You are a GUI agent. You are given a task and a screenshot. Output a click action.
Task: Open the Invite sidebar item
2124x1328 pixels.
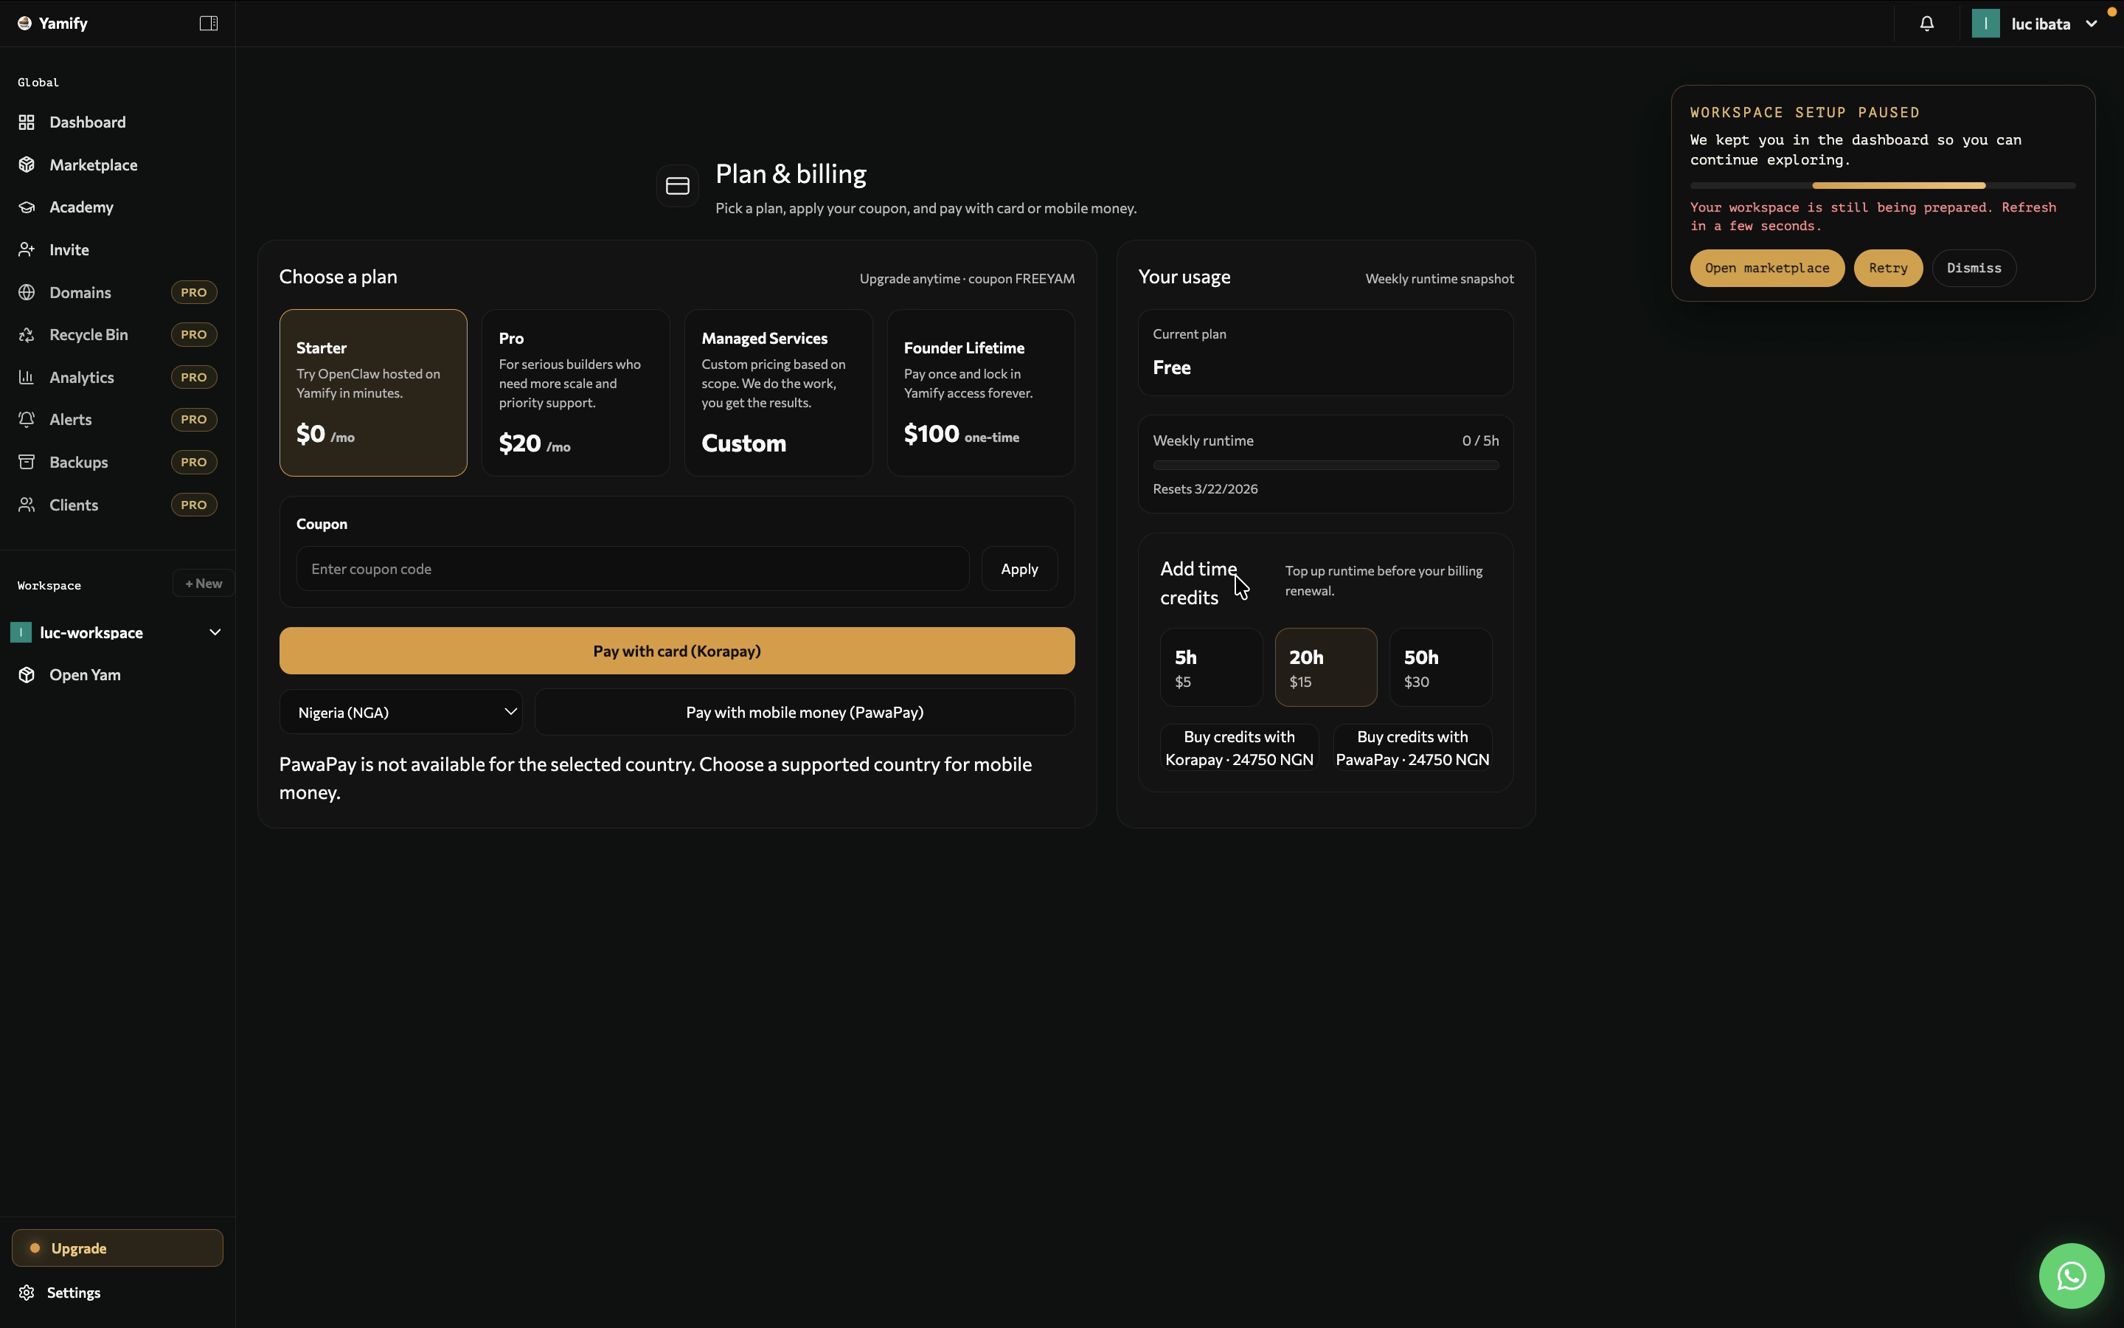coord(69,250)
